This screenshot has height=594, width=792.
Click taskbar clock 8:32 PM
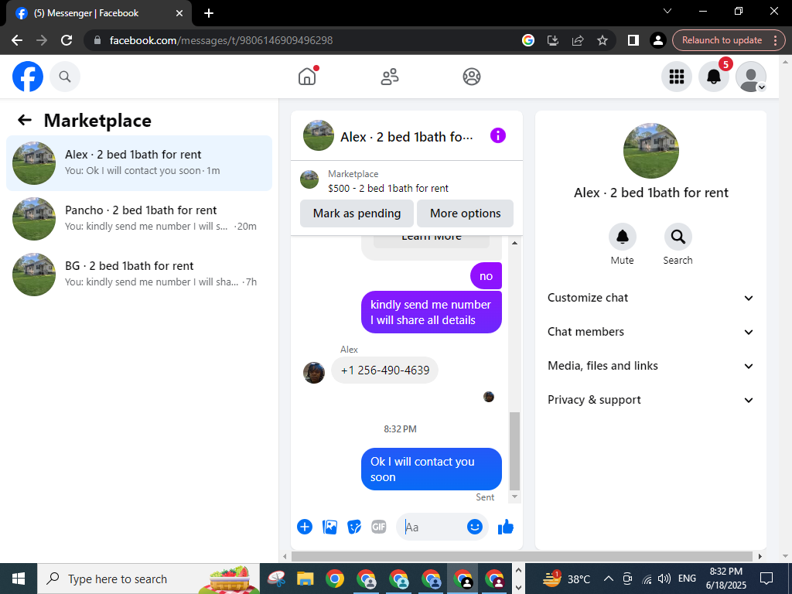725,572
